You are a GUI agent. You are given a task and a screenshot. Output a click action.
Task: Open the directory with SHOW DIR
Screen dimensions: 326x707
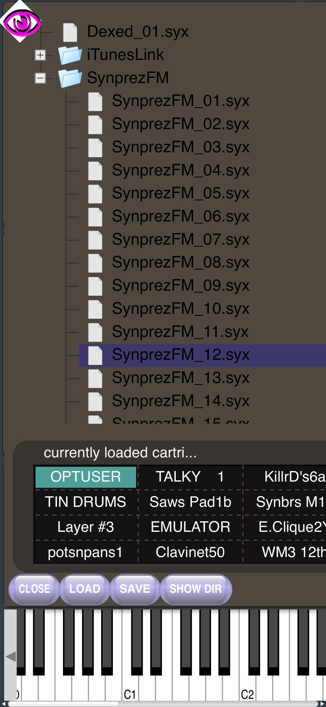pos(195,588)
